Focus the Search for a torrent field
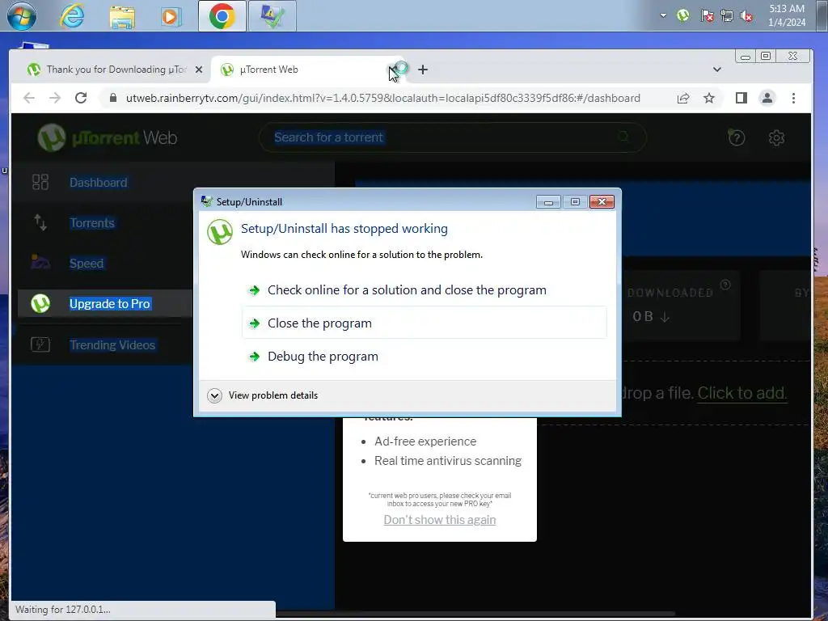828x621 pixels. coord(452,137)
